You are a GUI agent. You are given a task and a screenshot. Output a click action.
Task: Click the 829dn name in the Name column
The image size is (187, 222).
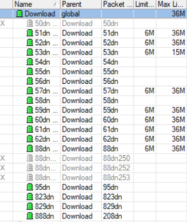coord(44,207)
